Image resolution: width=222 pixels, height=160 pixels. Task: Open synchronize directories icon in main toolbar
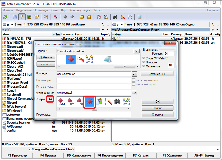(x=130, y=17)
